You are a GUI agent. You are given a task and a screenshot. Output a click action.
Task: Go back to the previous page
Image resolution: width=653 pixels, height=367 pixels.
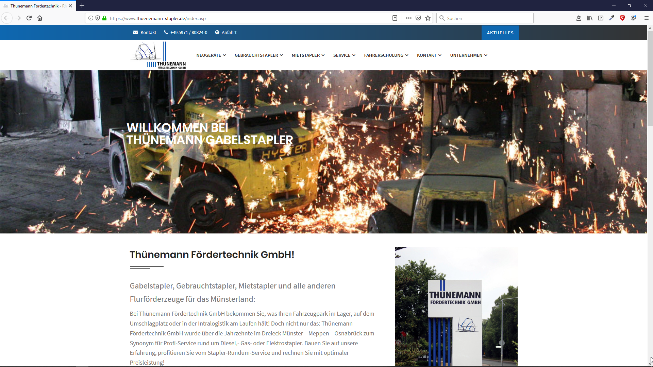(7, 18)
